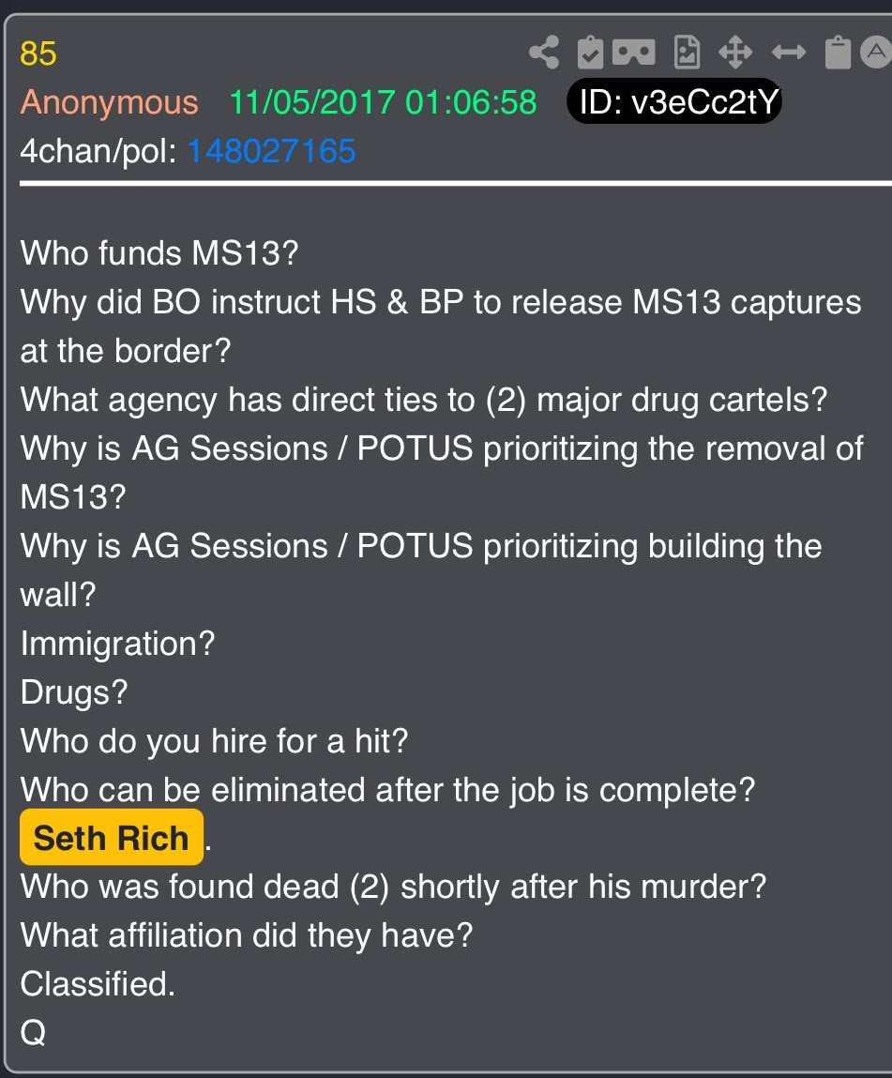Click the word "Classified." in the post

(98, 984)
